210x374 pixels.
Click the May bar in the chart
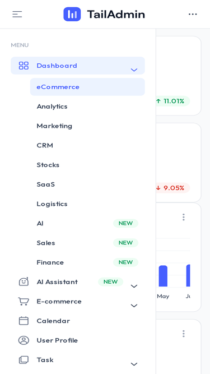[163, 276]
